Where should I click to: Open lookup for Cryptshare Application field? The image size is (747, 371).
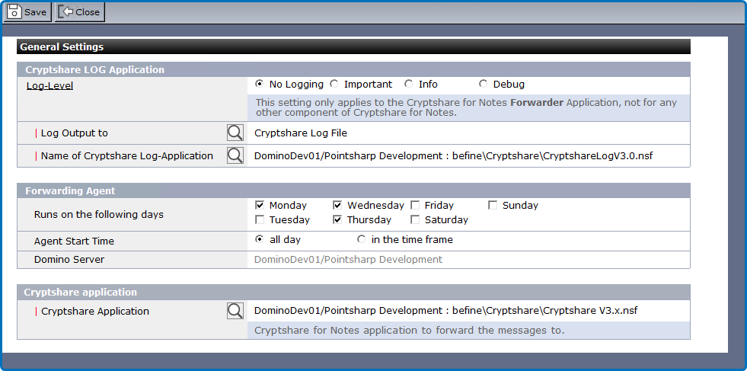(x=235, y=311)
